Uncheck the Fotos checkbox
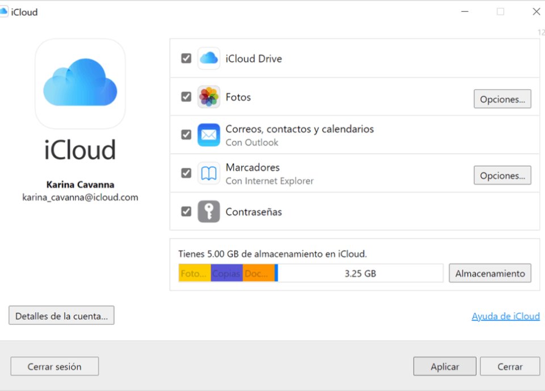This screenshot has height=391, width=545. pos(186,96)
